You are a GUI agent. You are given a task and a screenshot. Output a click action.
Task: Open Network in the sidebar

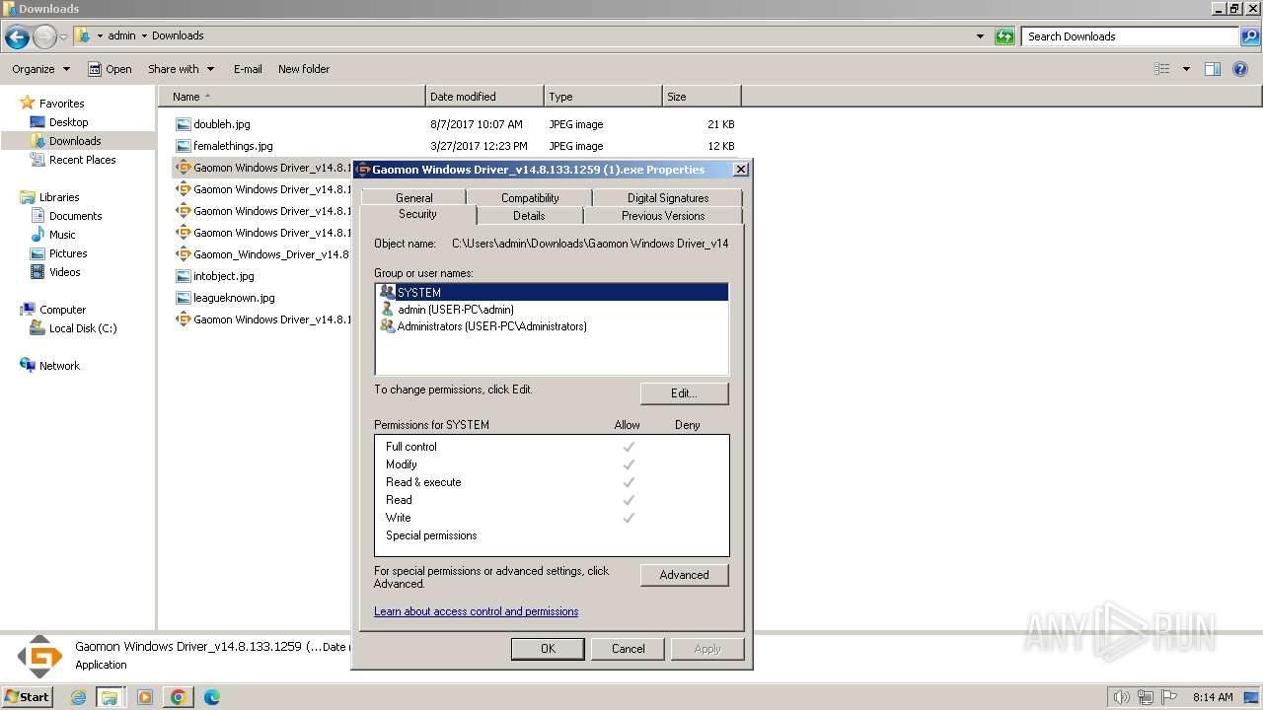pyautogui.click(x=59, y=366)
